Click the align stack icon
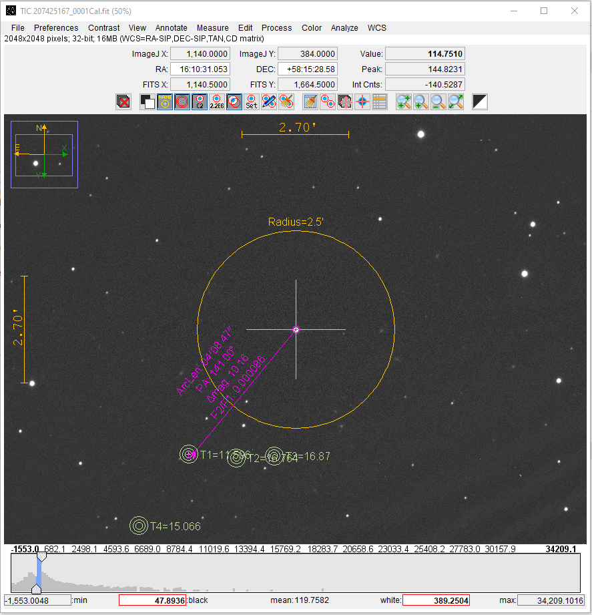Image resolution: width=592 pixels, height=615 pixels. pos(345,101)
